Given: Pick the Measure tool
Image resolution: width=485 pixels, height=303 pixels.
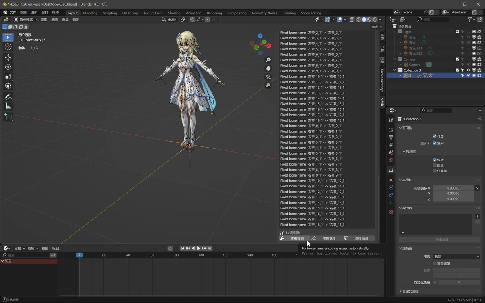Looking at the screenshot, I should coord(8,107).
